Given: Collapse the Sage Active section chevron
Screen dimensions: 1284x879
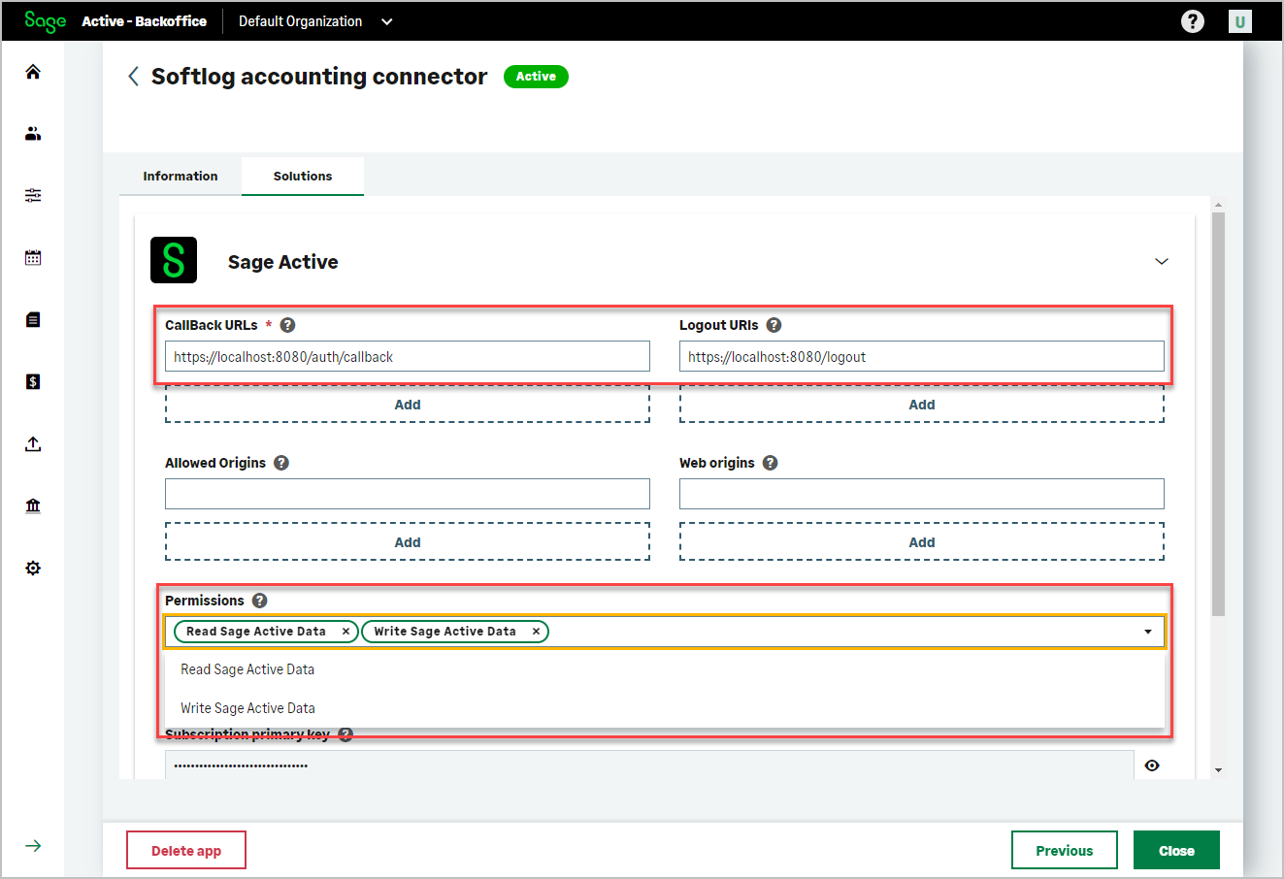Looking at the screenshot, I should pyautogui.click(x=1162, y=262).
